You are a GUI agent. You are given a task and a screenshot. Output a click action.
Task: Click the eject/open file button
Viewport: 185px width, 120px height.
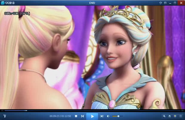pos(169,116)
